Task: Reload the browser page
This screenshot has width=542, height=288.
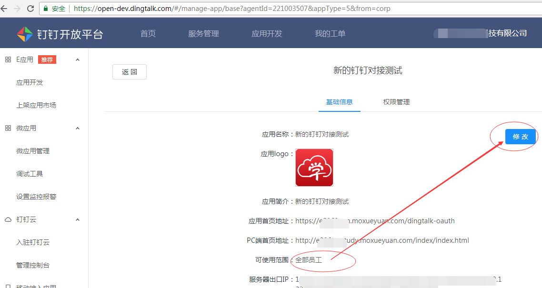Action: (x=30, y=9)
